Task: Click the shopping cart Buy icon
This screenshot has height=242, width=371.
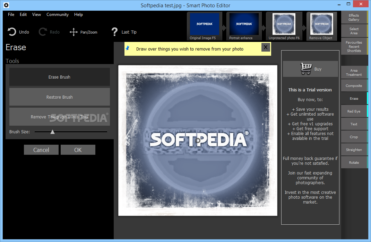Action: click(x=306, y=69)
